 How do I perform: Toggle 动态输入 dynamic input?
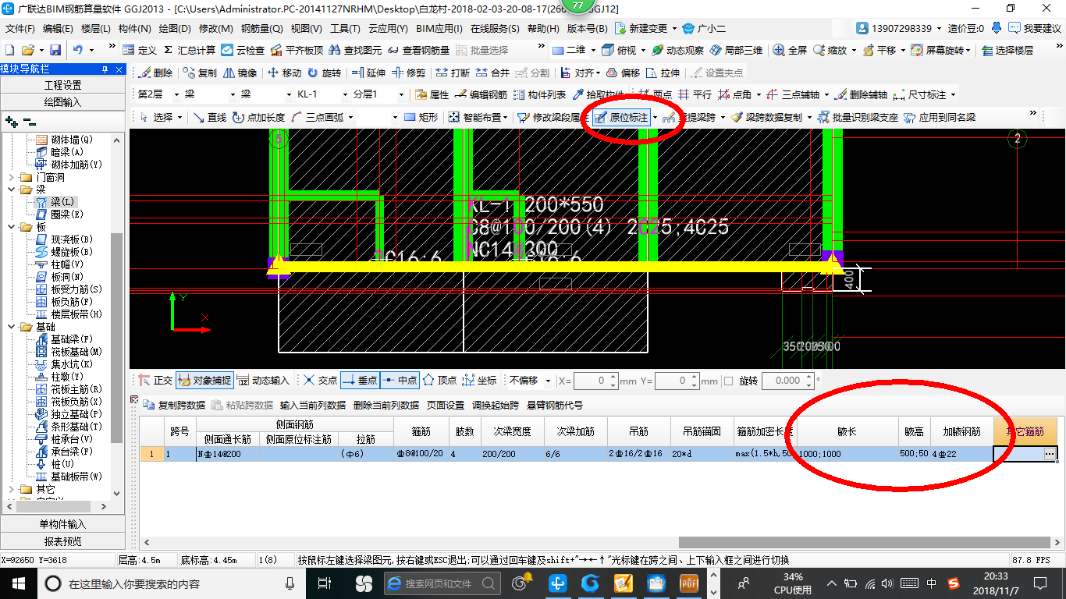pyautogui.click(x=263, y=381)
